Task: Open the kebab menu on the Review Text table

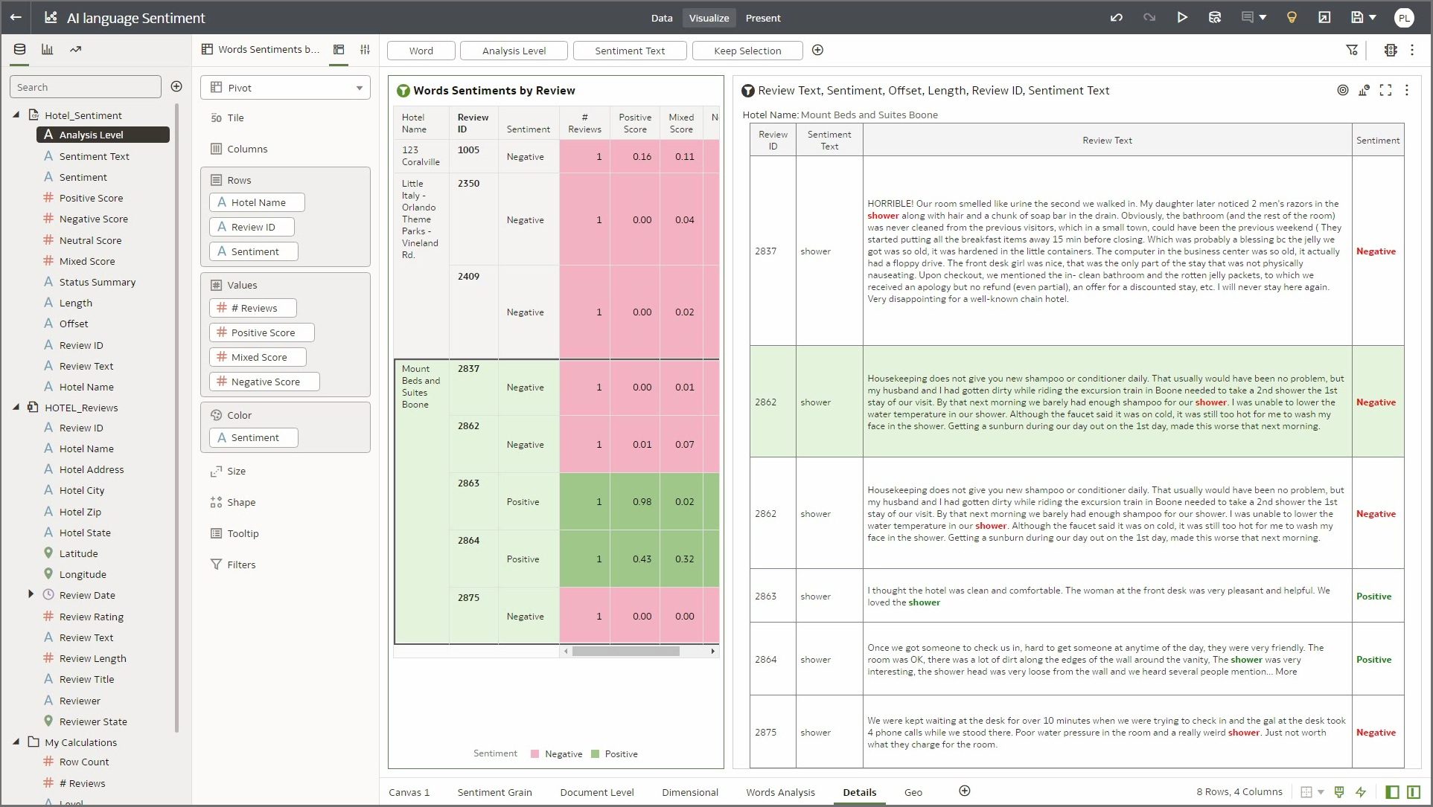Action: [x=1408, y=90]
